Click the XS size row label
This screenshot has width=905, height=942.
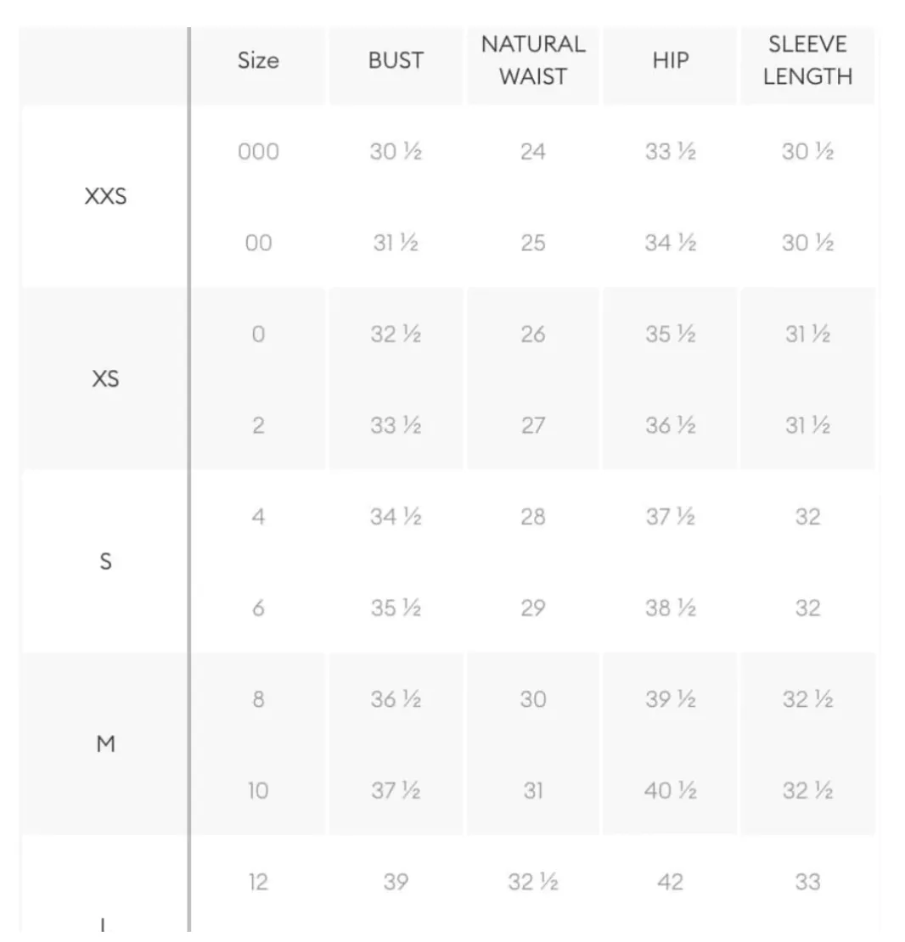[x=106, y=379]
